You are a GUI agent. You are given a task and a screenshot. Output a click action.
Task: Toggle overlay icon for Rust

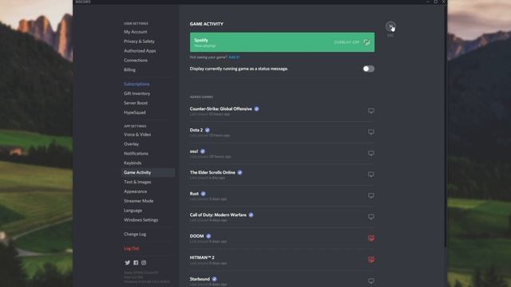pyautogui.click(x=370, y=196)
